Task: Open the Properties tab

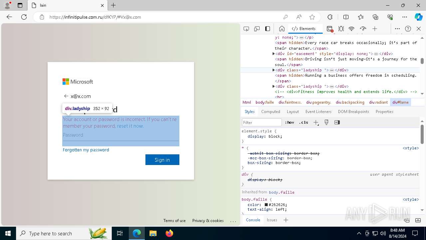Action: pos(384,112)
